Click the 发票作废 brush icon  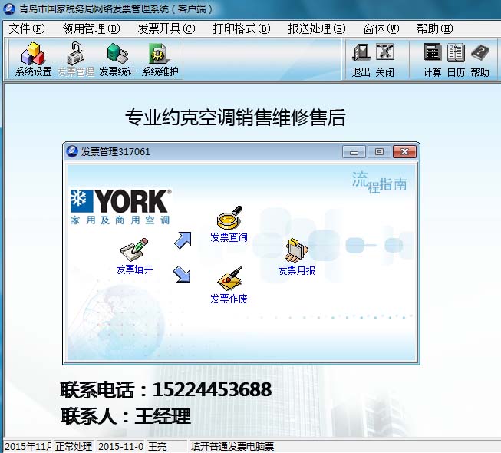(229, 279)
